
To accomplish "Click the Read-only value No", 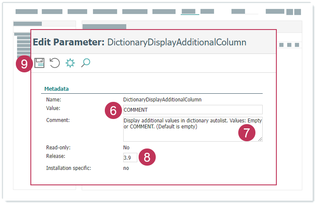I will (126, 148).
